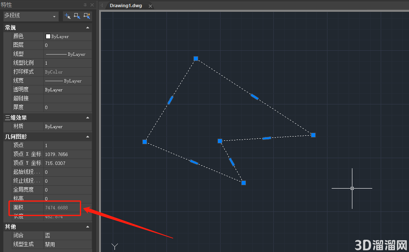The height and width of the screenshot is (252, 409).
Task: Click the midpoint grip on the upper-right segment
Action: click(255, 97)
